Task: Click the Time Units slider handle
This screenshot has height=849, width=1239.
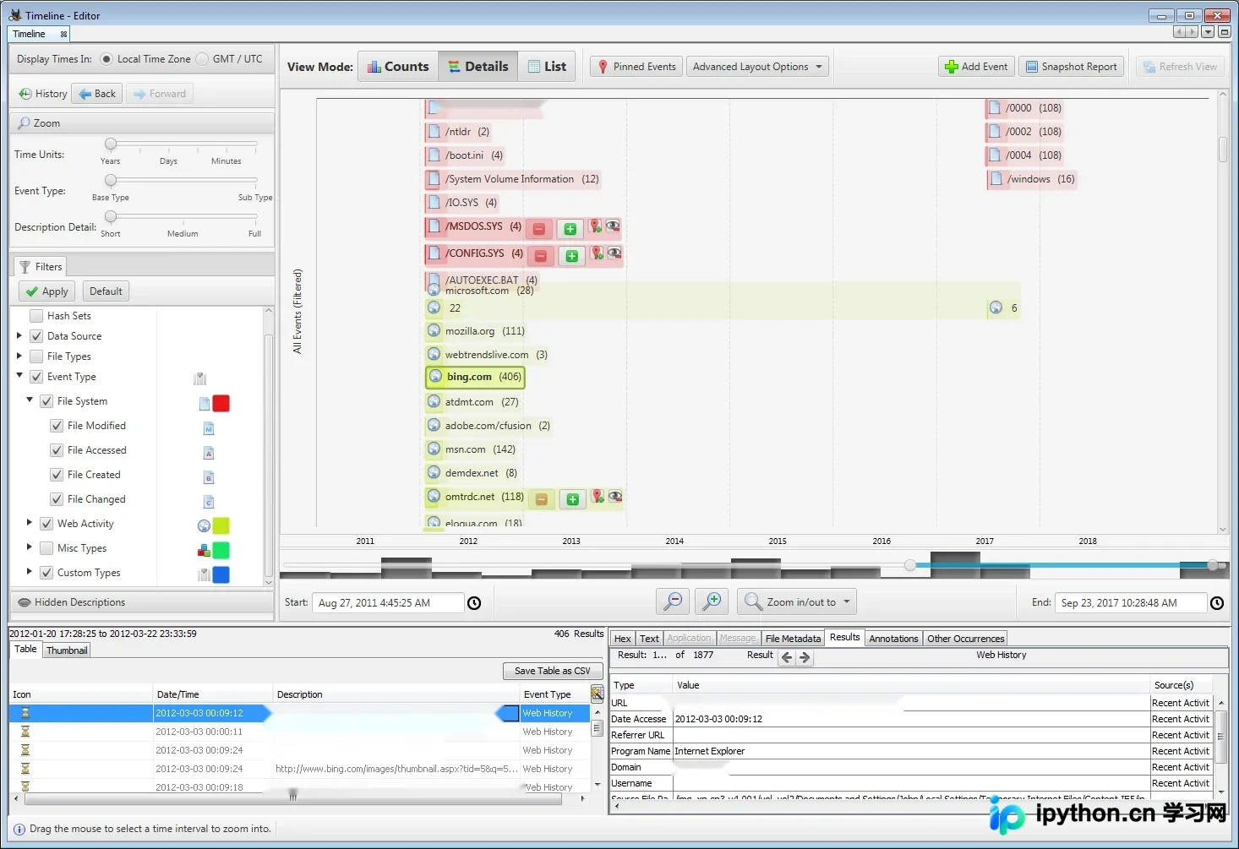Action: pyautogui.click(x=111, y=144)
